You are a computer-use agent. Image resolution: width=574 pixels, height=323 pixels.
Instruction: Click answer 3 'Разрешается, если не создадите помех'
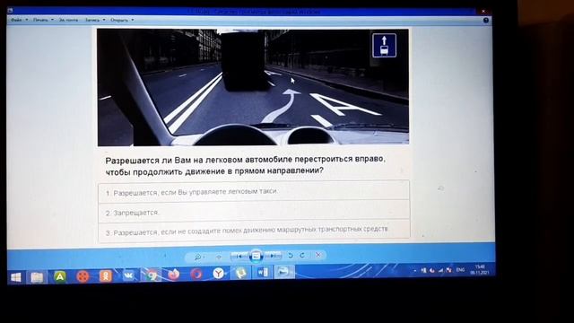click(255, 230)
